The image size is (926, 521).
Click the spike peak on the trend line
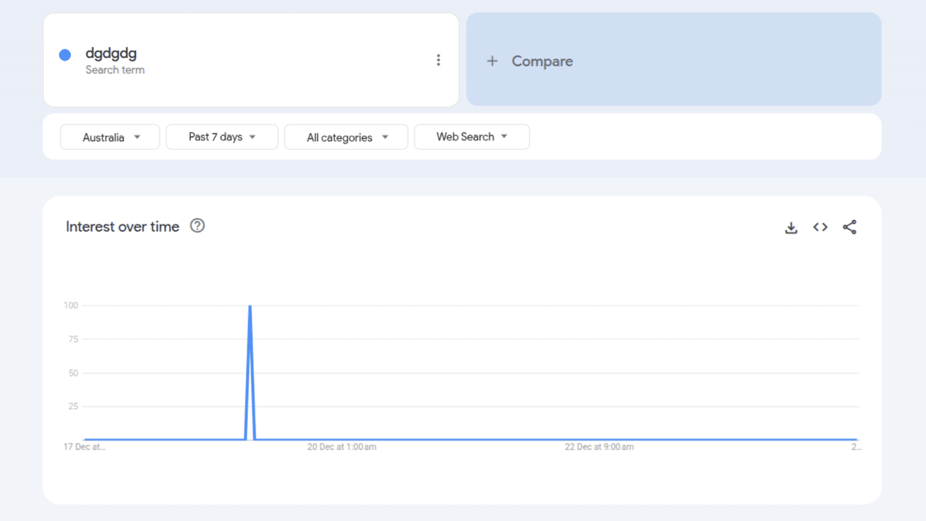[250, 306]
